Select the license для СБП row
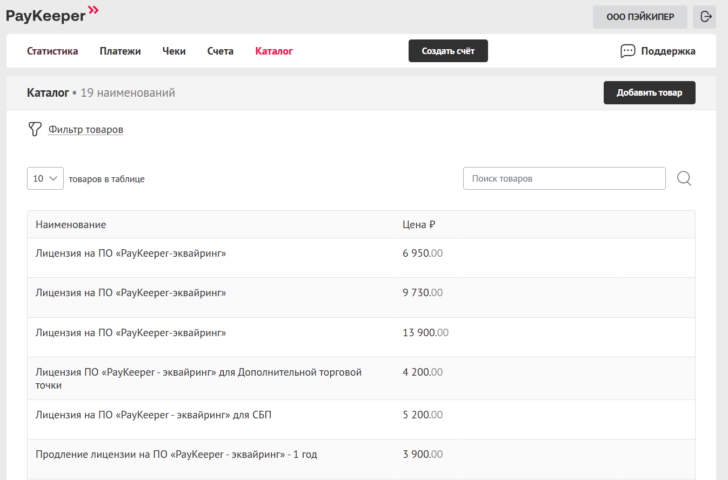The width and height of the screenshot is (728, 480). [361, 419]
